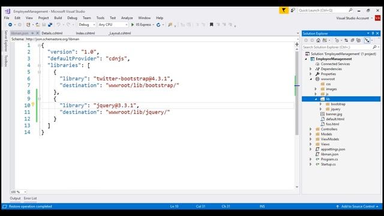Click the editor vertical scrollbar thumb

(297, 93)
